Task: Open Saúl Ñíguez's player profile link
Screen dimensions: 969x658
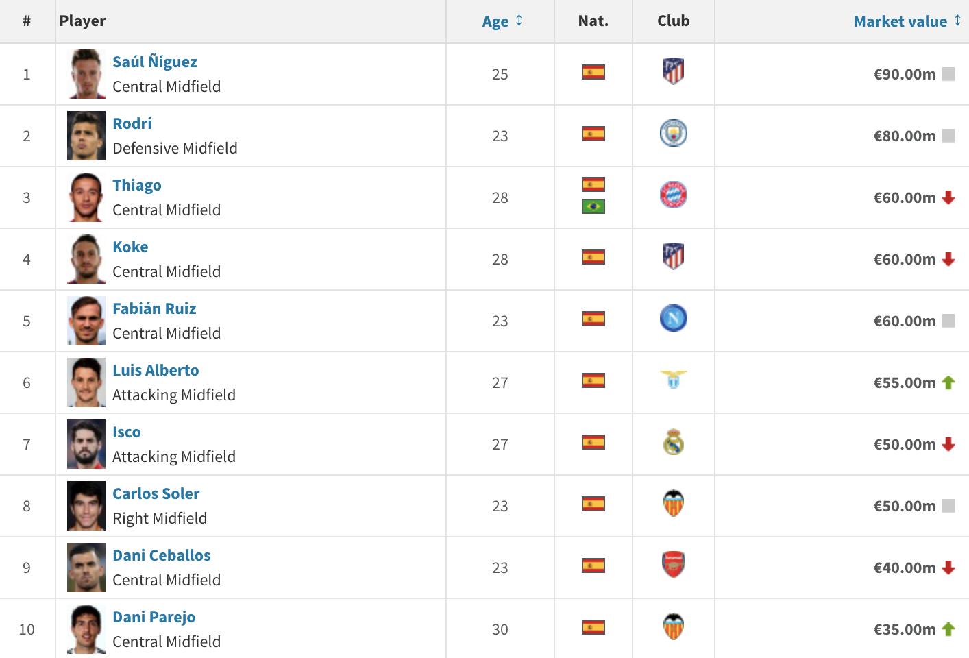Action: pos(154,62)
